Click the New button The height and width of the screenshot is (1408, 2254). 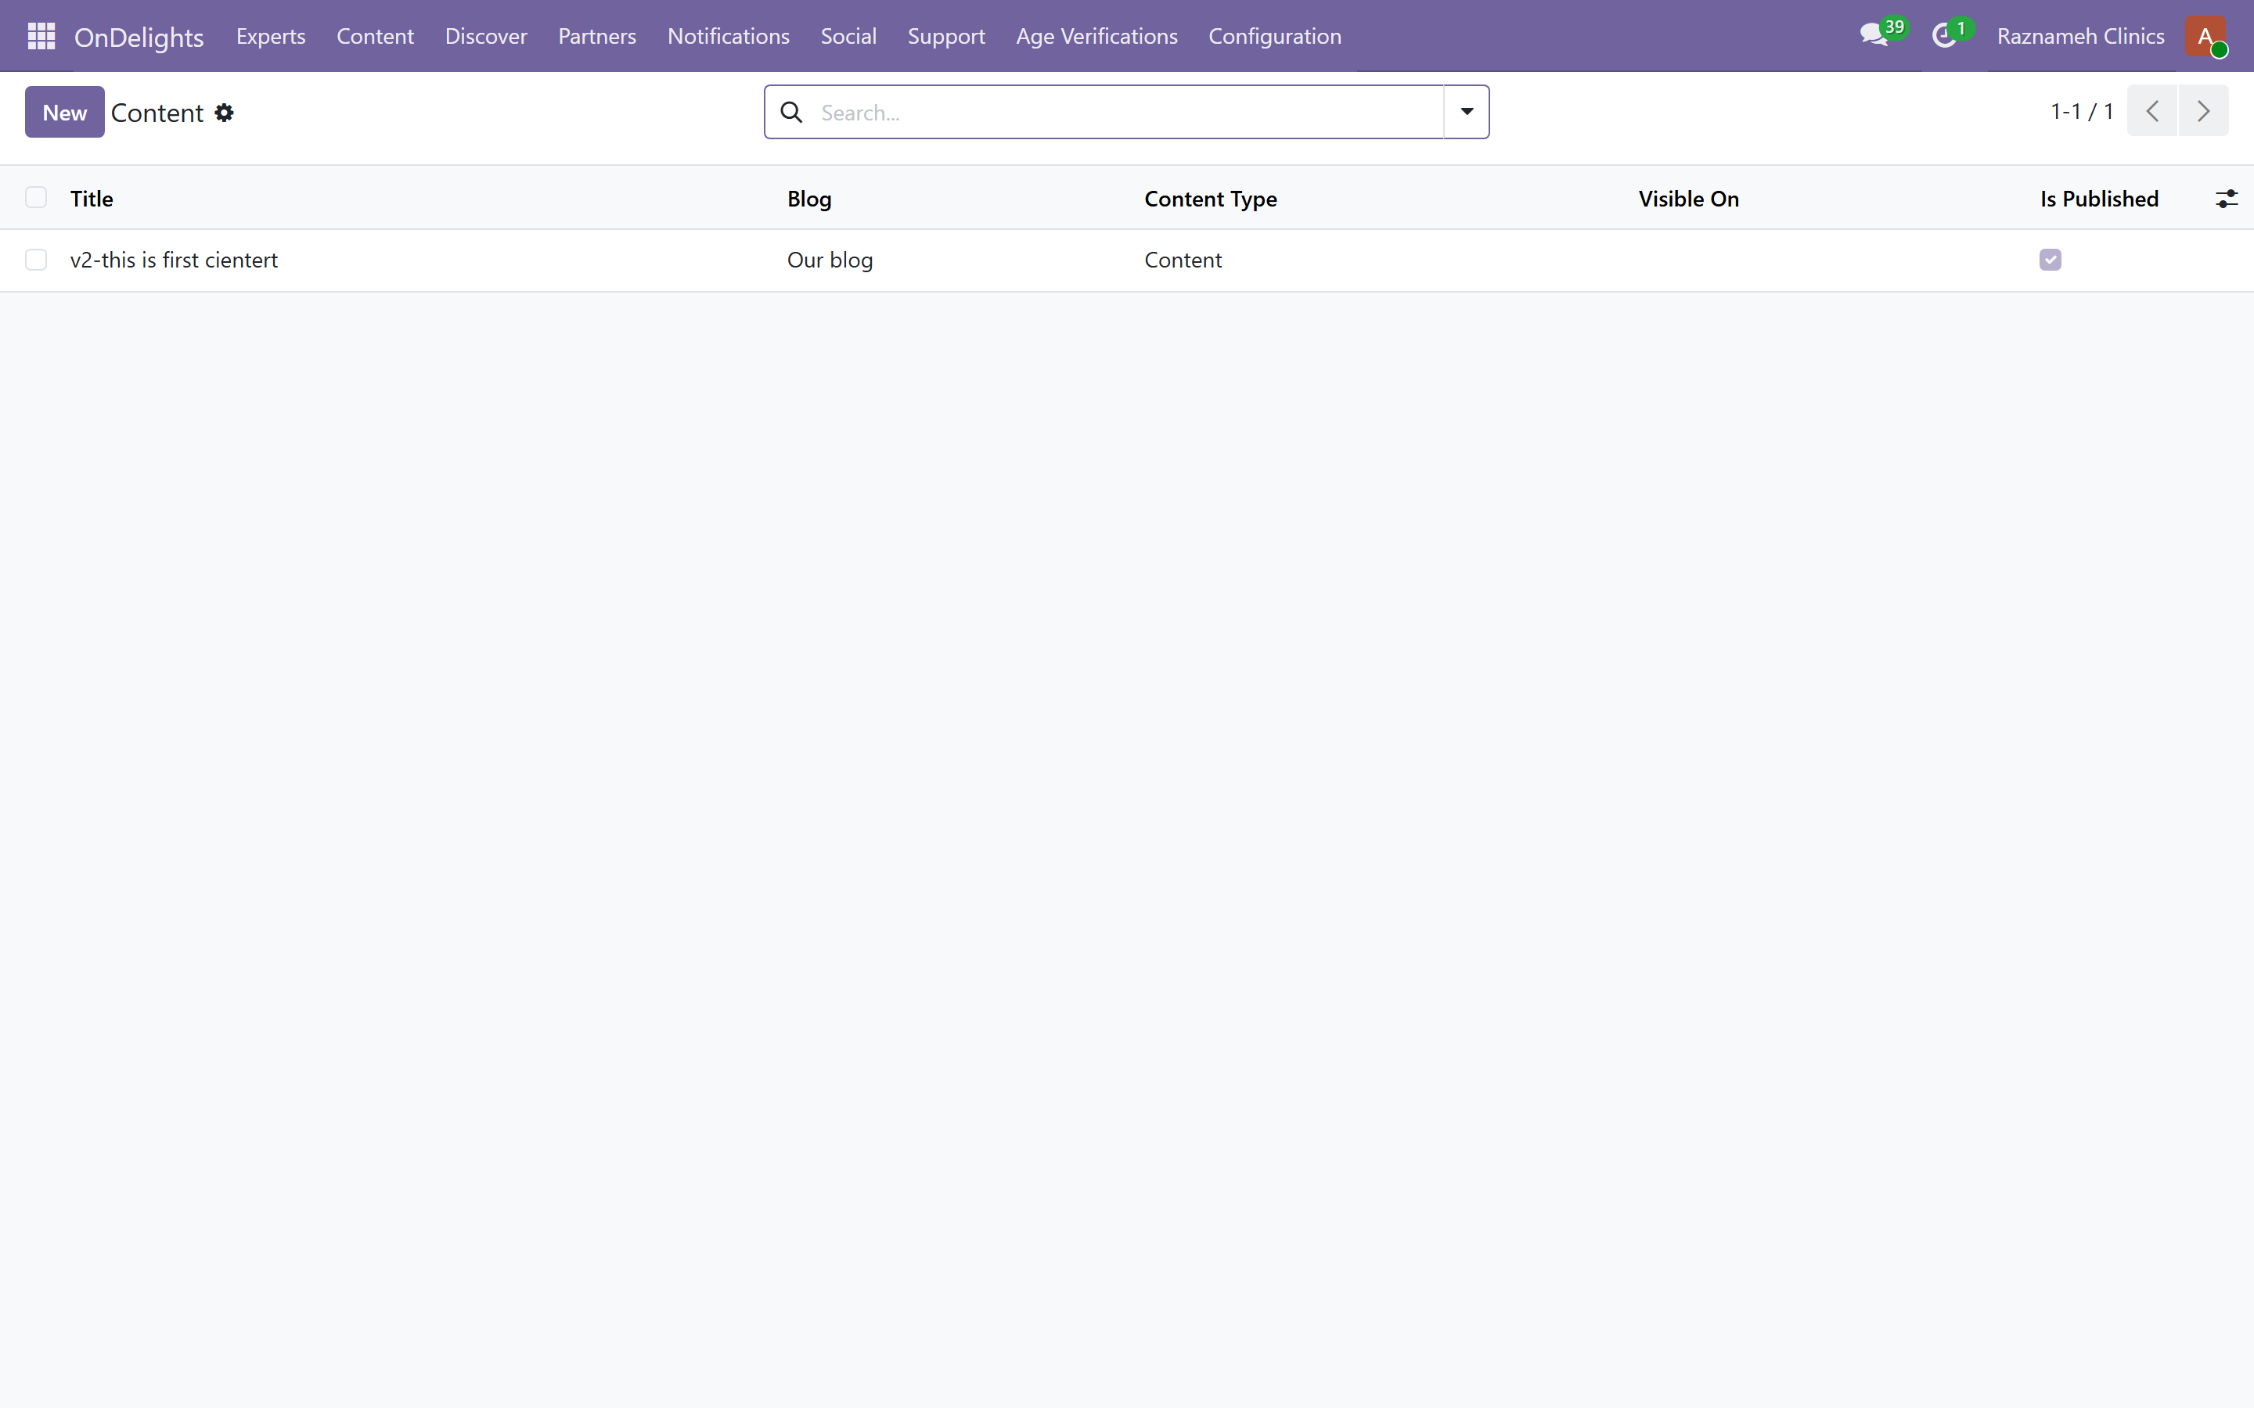coord(64,113)
